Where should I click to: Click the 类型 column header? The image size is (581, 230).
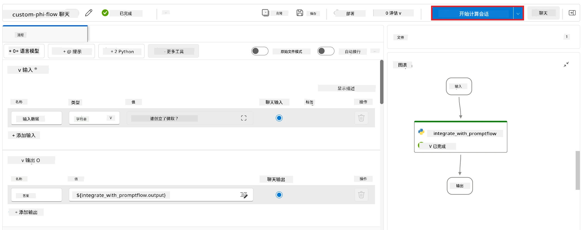75,102
